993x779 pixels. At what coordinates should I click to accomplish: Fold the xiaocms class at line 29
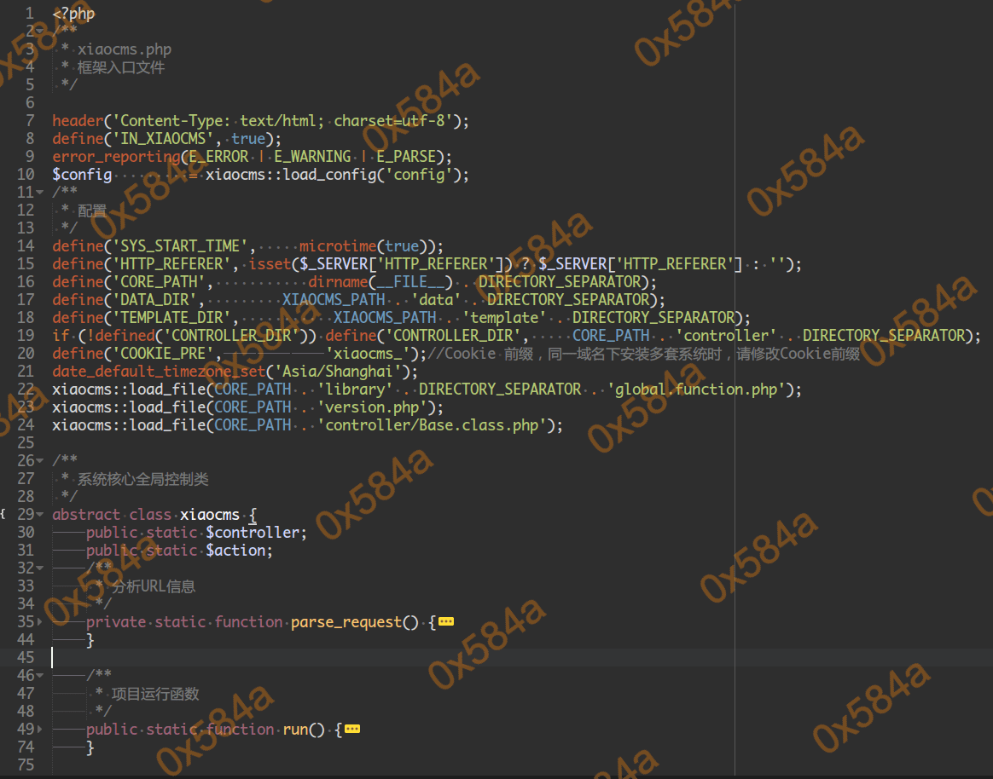(39, 515)
